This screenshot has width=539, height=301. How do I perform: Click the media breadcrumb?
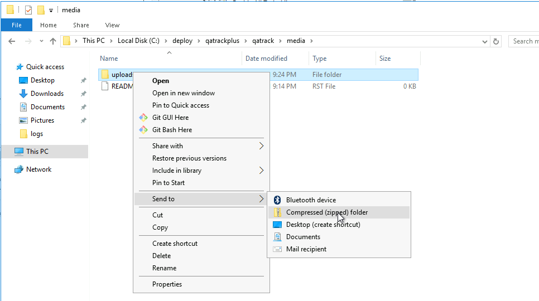[296, 41]
